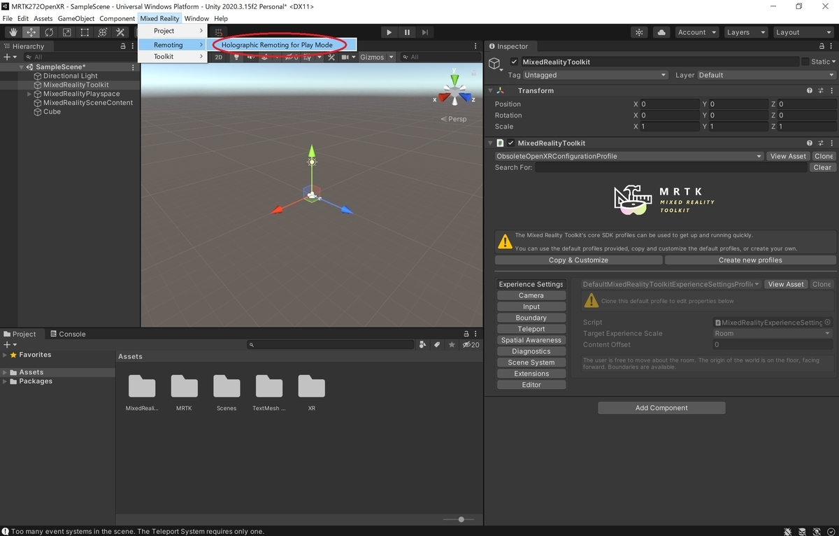Click search by label icon in Project
Screen dimensions: 839x536
(437, 344)
